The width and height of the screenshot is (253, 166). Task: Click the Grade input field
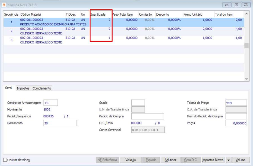click(x=138, y=103)
